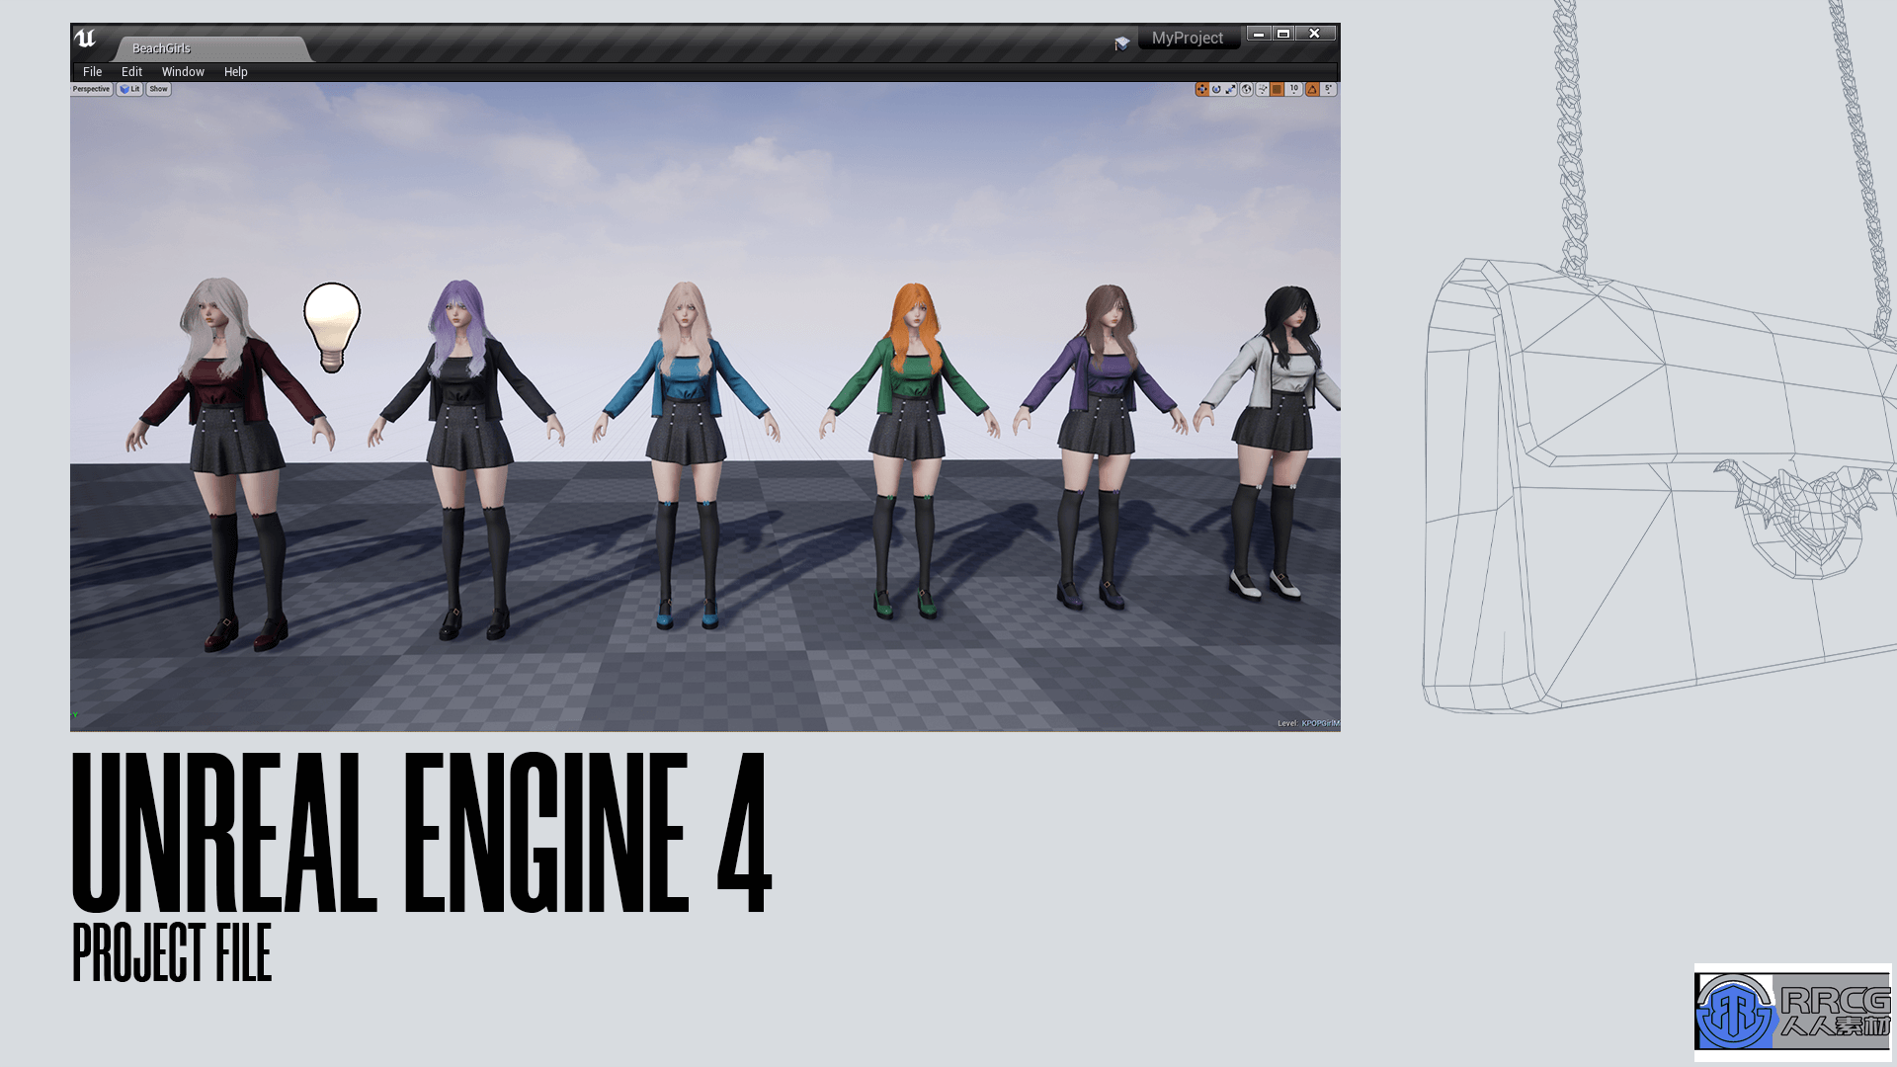
Task: Open rotation snap value 5° dropdown
Action: point(1328,89)
